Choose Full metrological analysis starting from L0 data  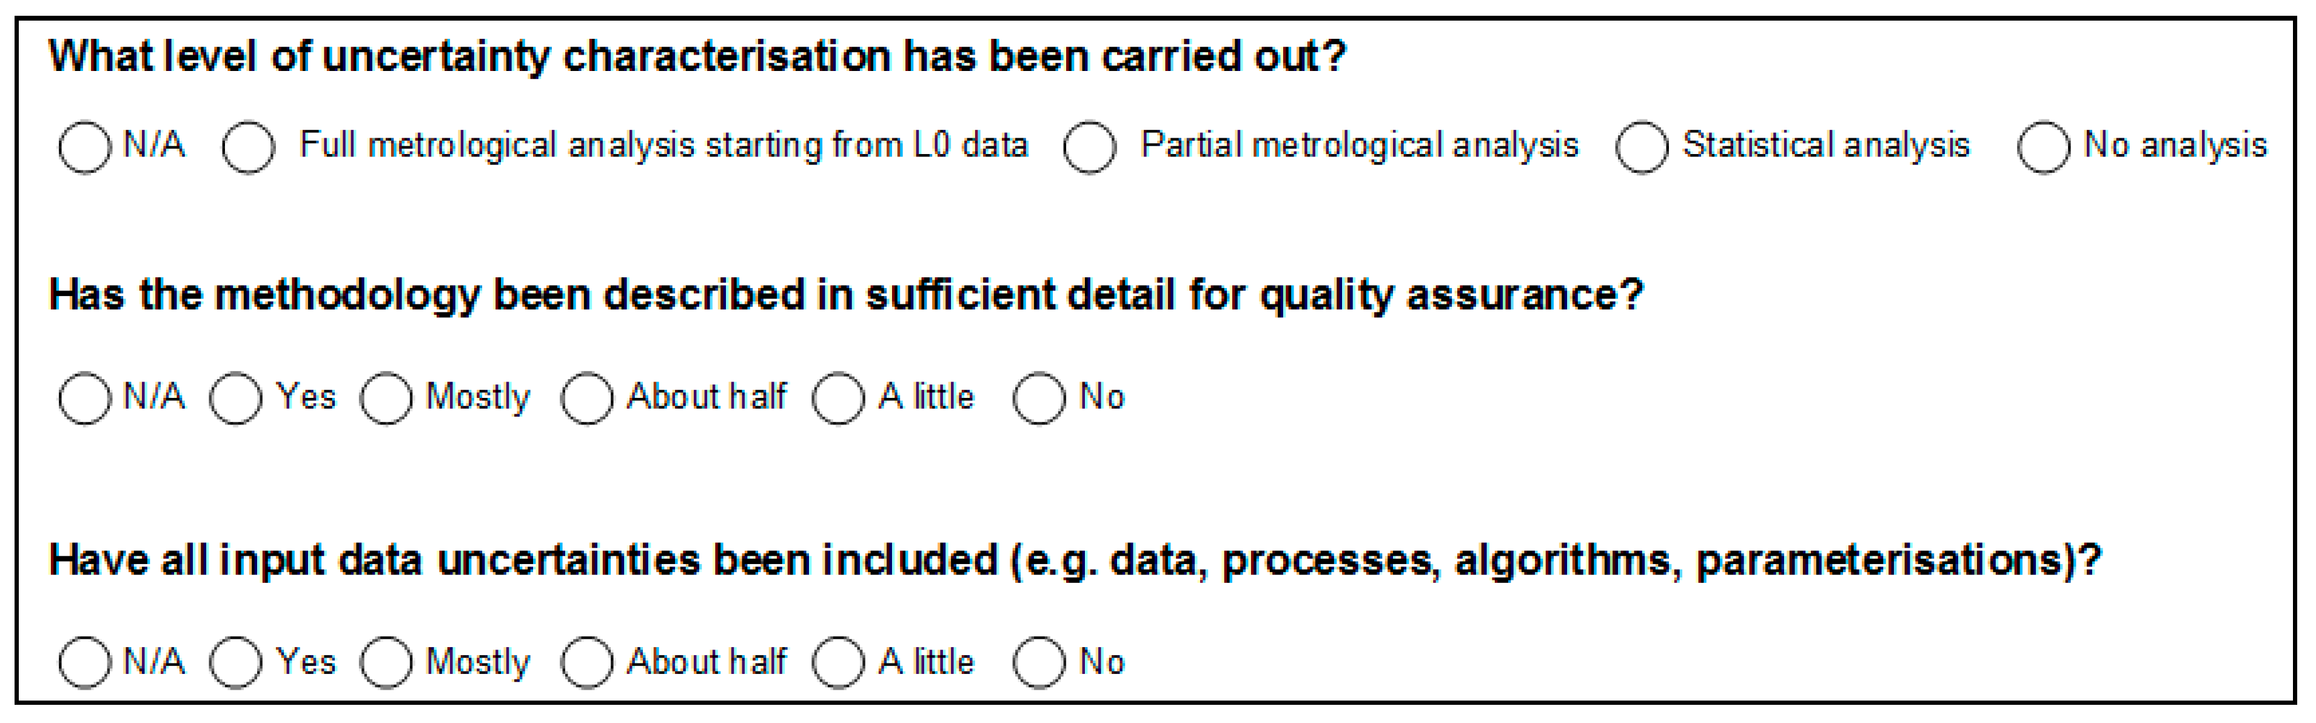click(x=248, y=147)
